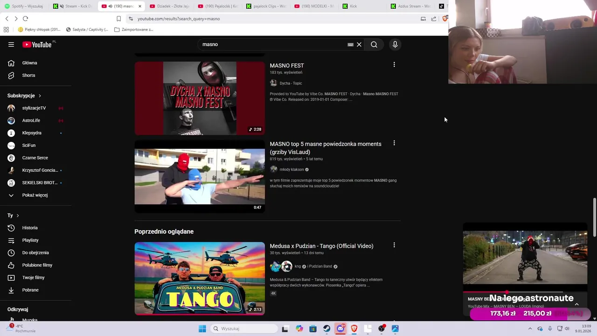The image size is (597, 336).
Task: Open options menu for Medusa x Pudzian Tango
Action: point(394,245)
